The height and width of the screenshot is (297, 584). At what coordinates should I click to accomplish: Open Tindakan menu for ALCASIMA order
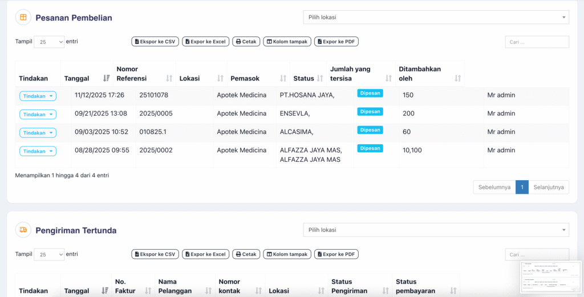38,133
